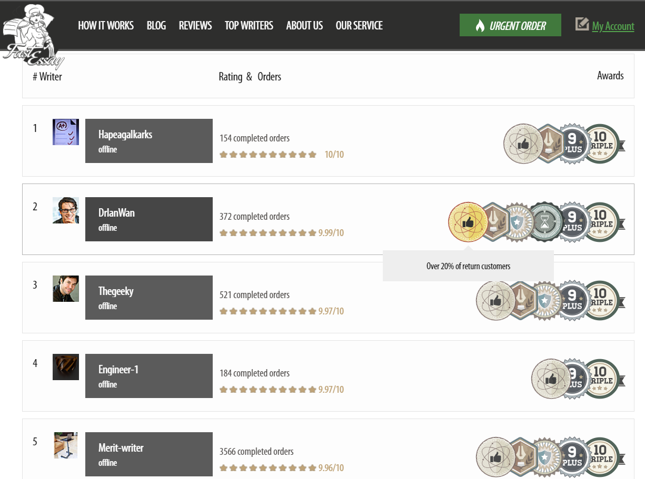This screenshot has width=645, height=479.
Task: Click Engineer-1's thumbs-up award badge
Action: tap(551, 379)
